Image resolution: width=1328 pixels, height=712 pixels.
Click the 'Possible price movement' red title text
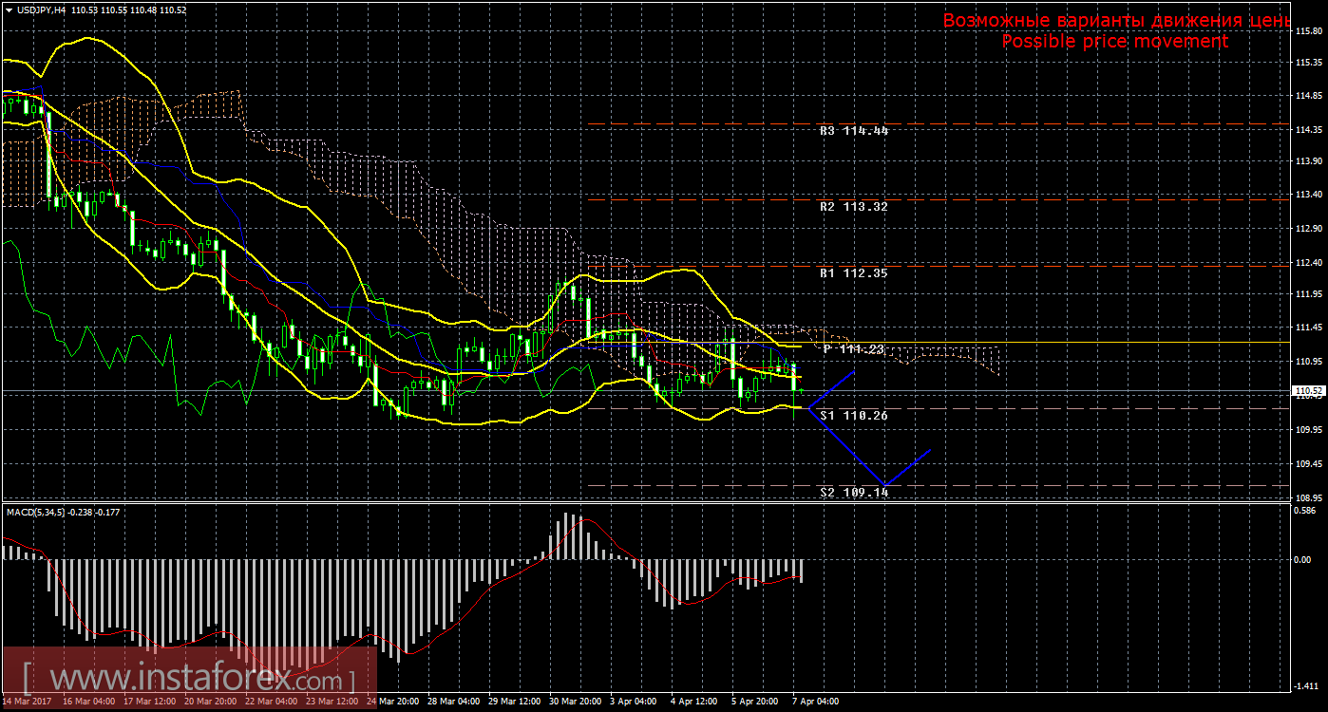point(1114,42)
